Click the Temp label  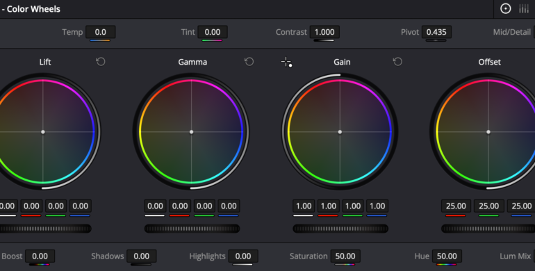coord(72,32)
